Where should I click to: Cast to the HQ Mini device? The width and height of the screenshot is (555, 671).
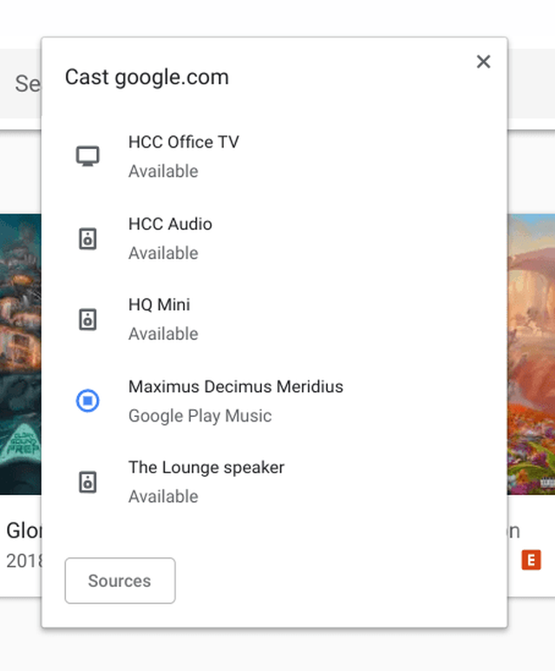pyautogui.click(x=160, y=305)
